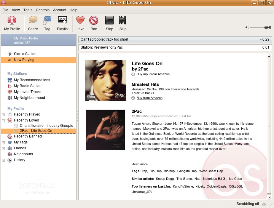Open similar artist Snoop Dogg
274x208 pixels.
(x=165, y=179)
